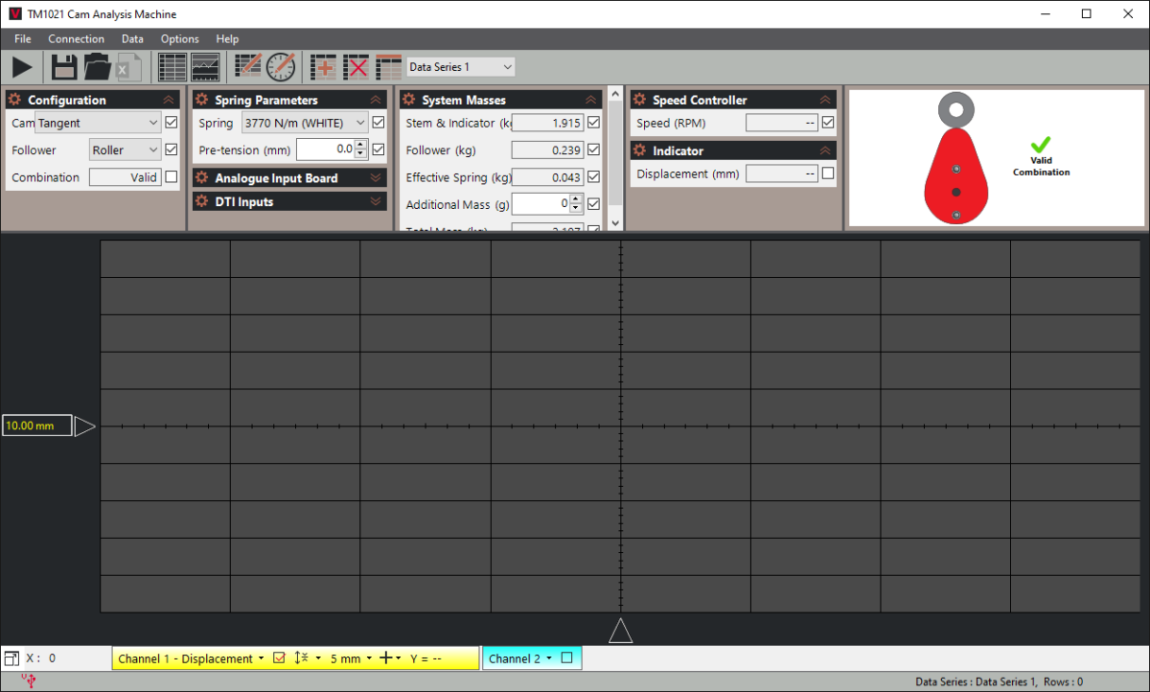
Task: Open the Options menu
Action: coord(179,39)
